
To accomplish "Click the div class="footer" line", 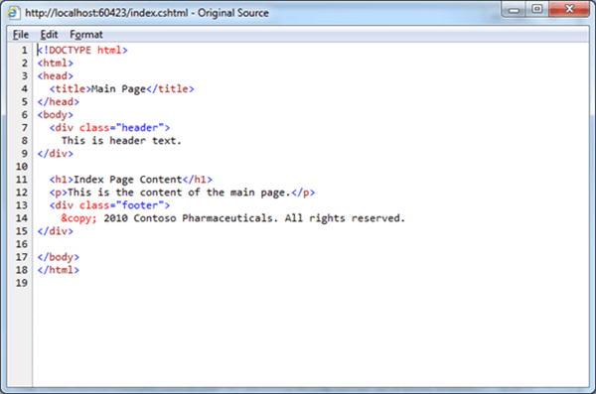I will pos(109,205).
